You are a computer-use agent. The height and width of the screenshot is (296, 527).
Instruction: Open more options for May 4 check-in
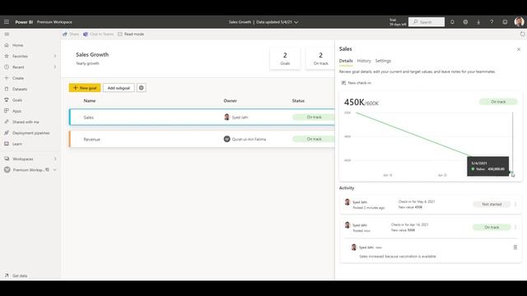515,204
